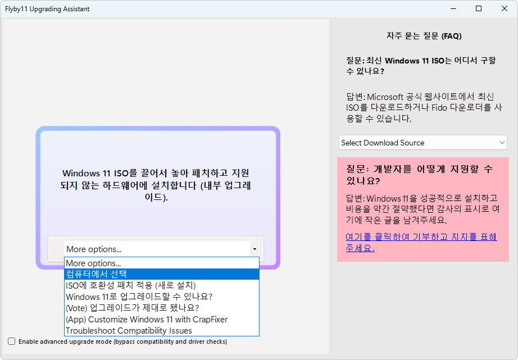The image size is (518, 360).
Task: Click the 'Flyby11 Upgrading Assistant' title text
Action: [x=47, y=9]
